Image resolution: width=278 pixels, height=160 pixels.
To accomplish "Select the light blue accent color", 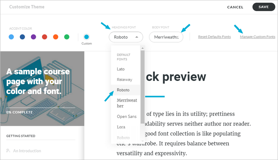I will click(11, 37).
